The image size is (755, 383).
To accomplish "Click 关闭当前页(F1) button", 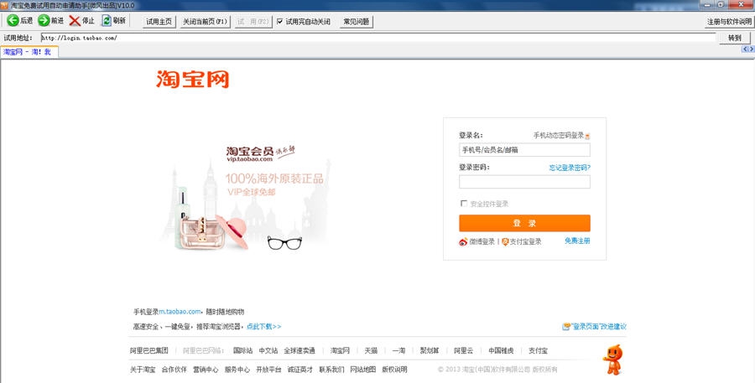I will pos(205,22).
